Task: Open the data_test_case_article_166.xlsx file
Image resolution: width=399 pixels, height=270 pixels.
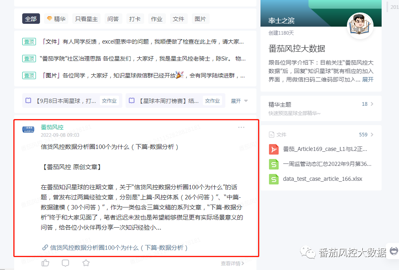Action: (311, 179)
